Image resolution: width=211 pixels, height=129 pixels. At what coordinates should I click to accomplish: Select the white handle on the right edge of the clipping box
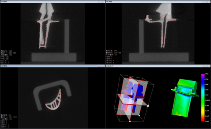148,106
